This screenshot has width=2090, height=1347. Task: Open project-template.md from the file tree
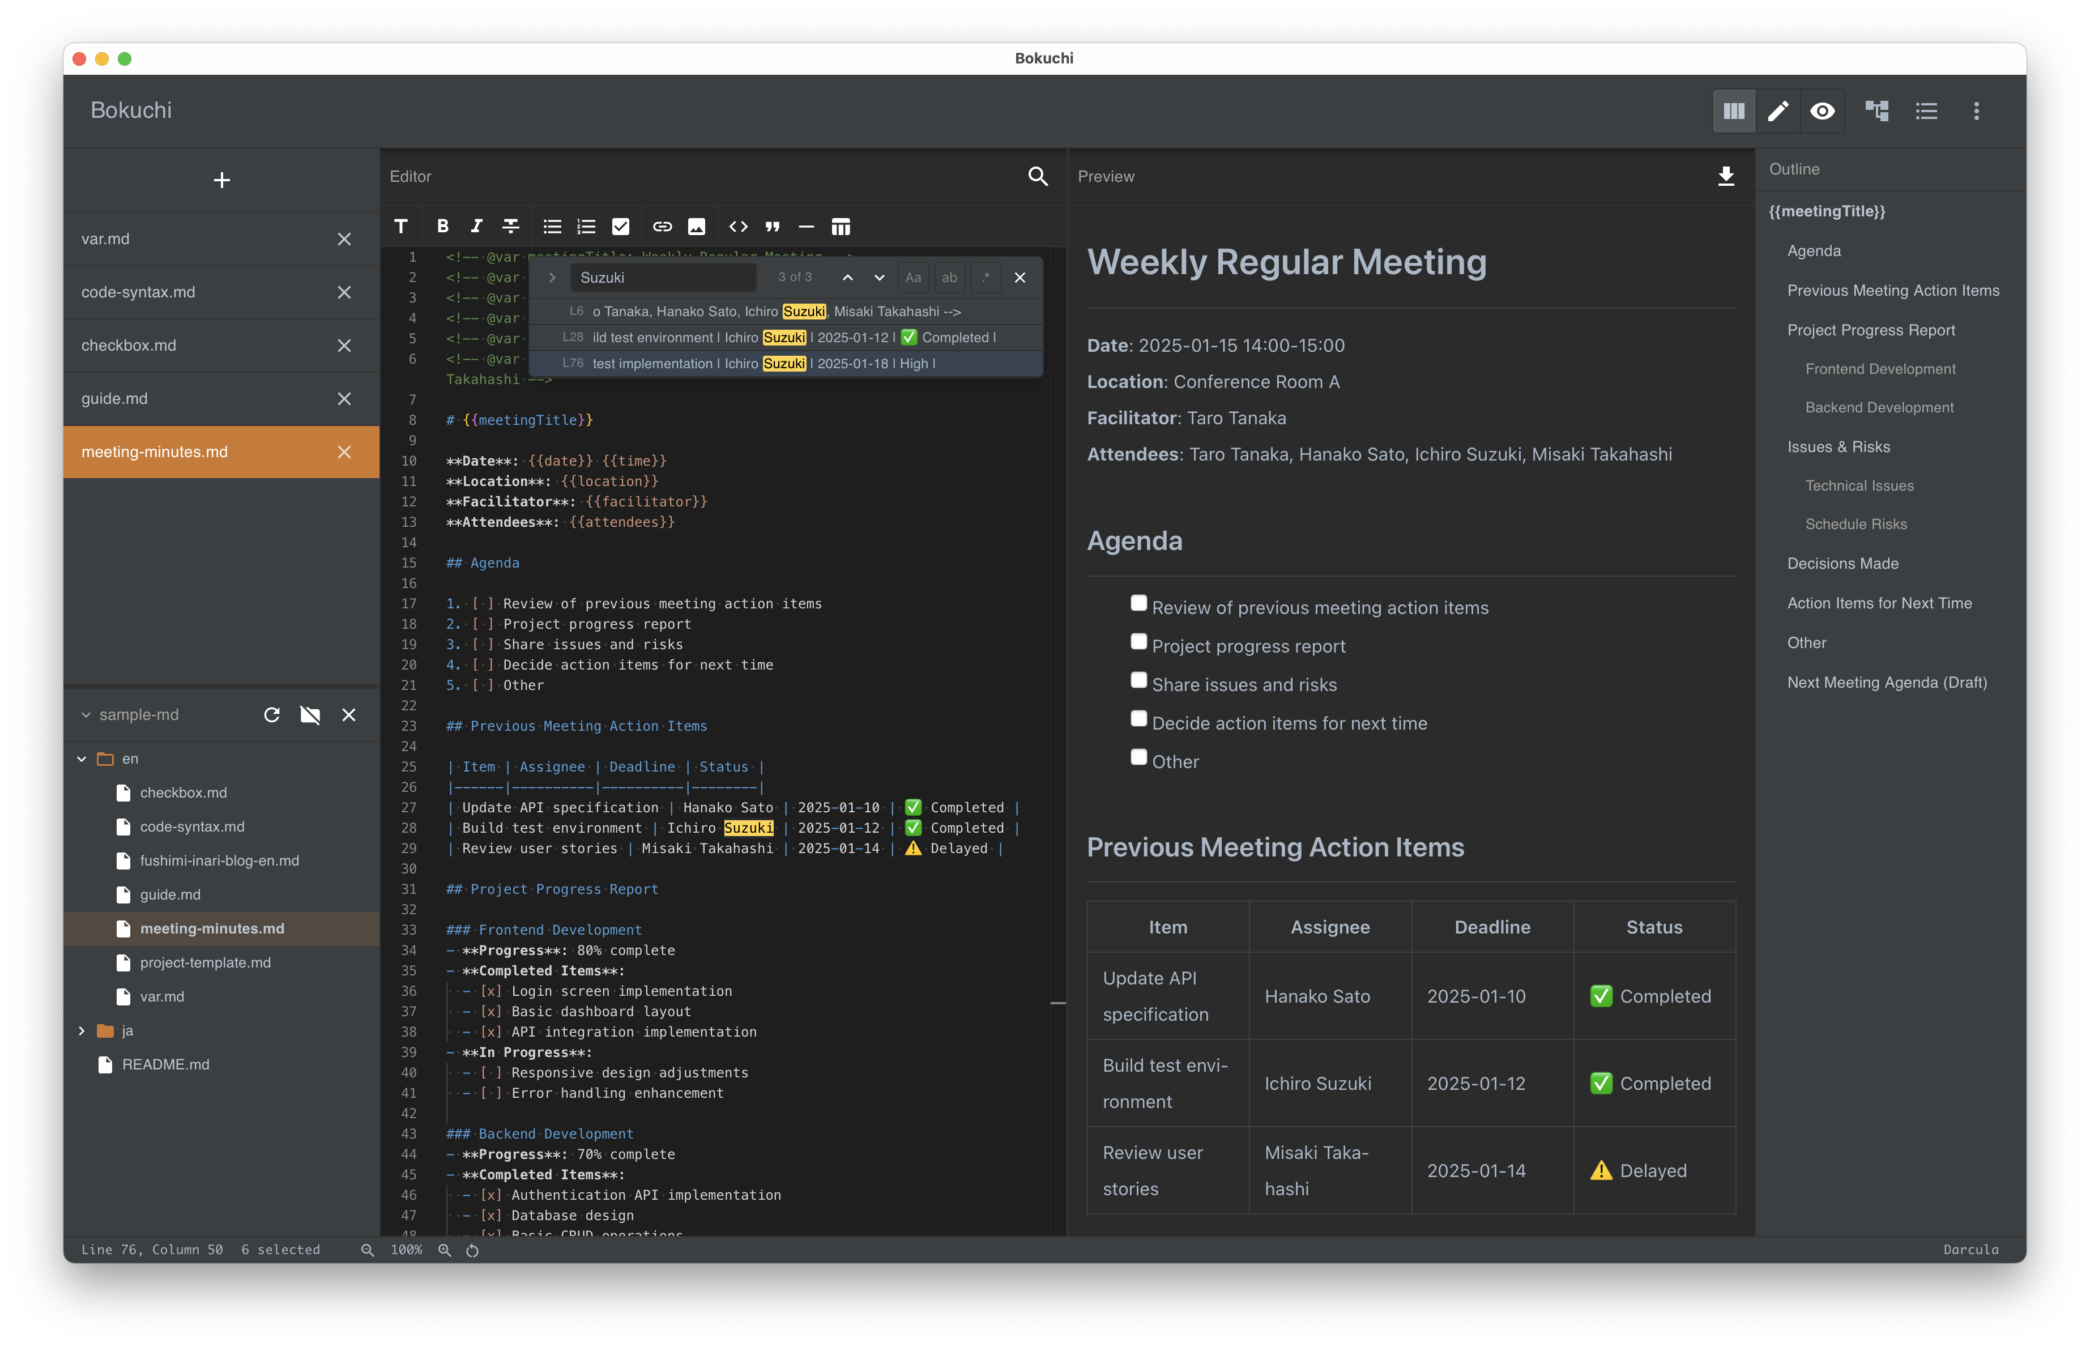coord(206,962)
